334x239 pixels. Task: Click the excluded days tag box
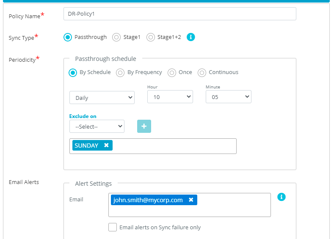pyautogui.click(x=174, y=146)
